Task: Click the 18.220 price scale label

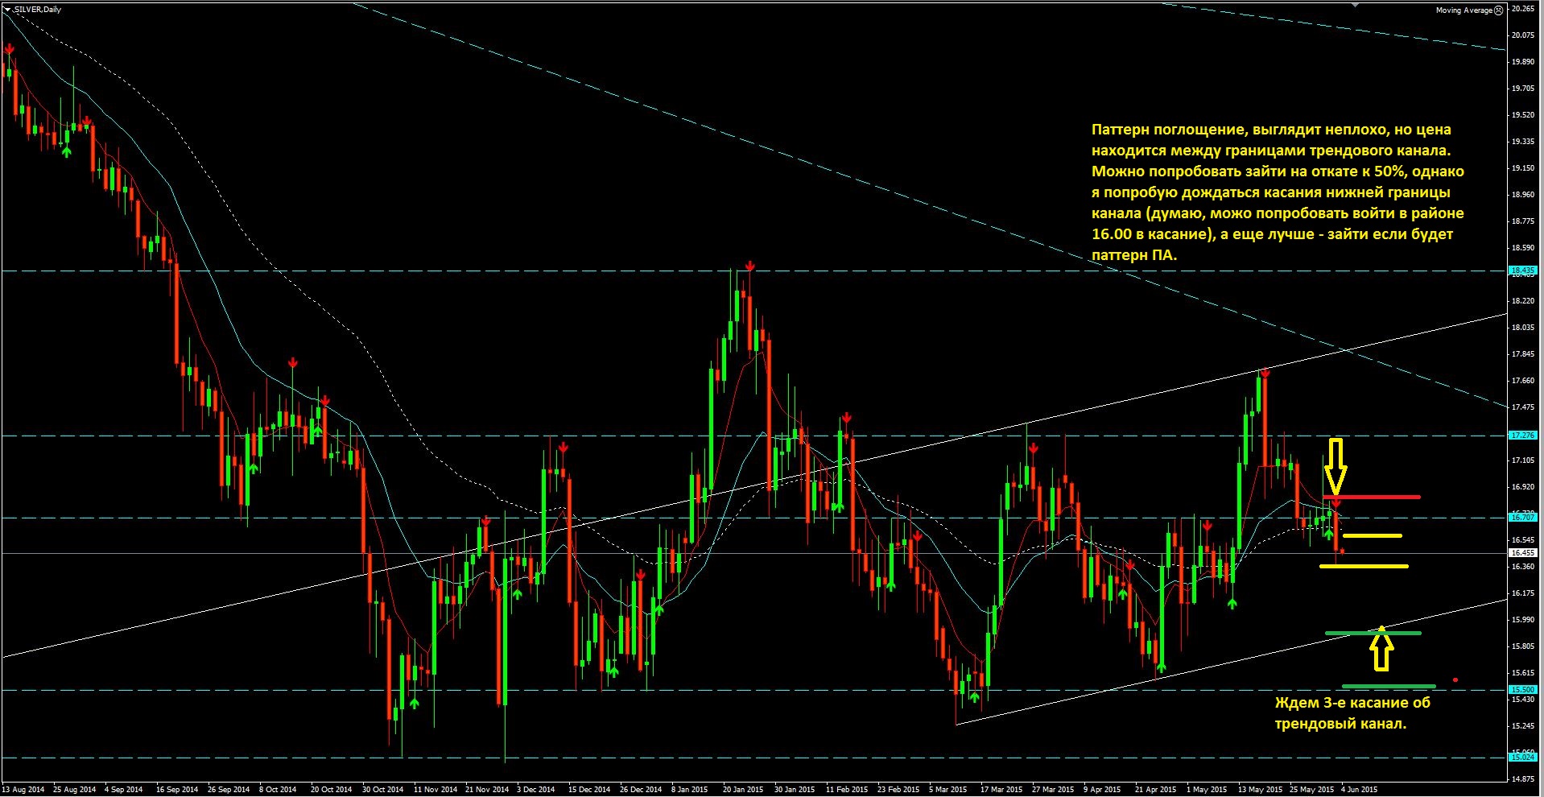Action: click(1523, 301)
